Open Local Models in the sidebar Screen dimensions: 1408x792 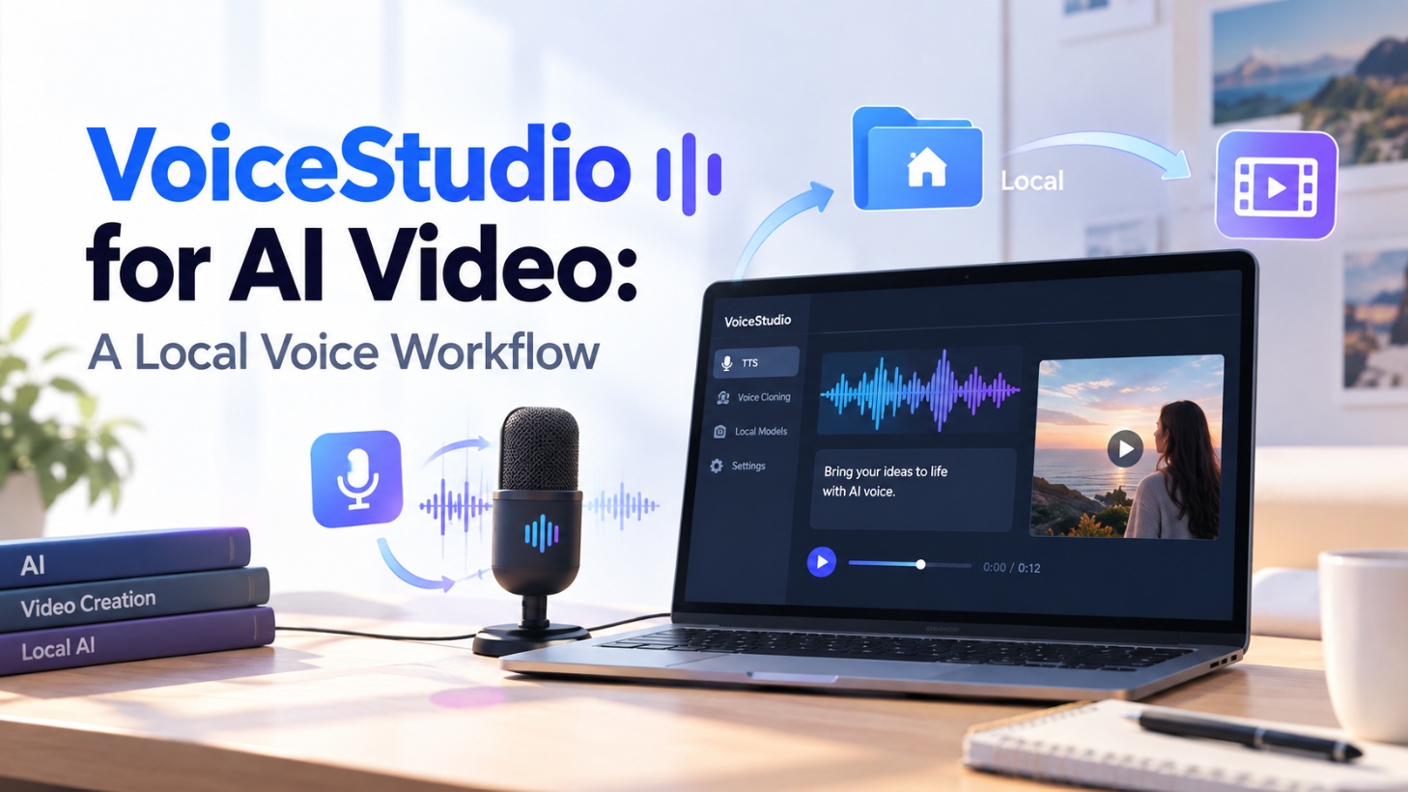pyautogui.click(x=750, y=432)
